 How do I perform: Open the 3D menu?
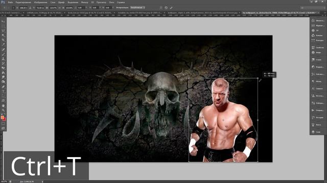[x=92, y=2]
